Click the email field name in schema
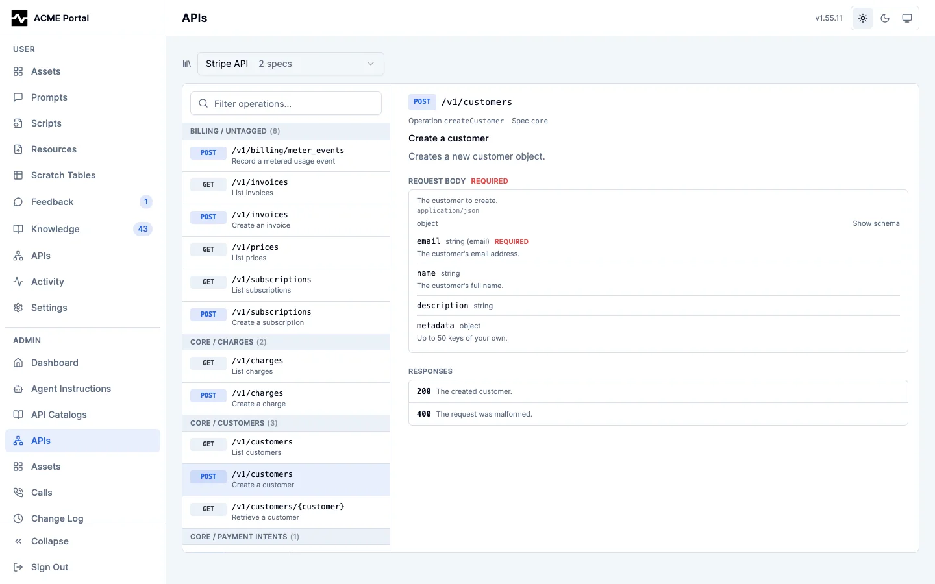The image size is (935, 584). [429, 241]
